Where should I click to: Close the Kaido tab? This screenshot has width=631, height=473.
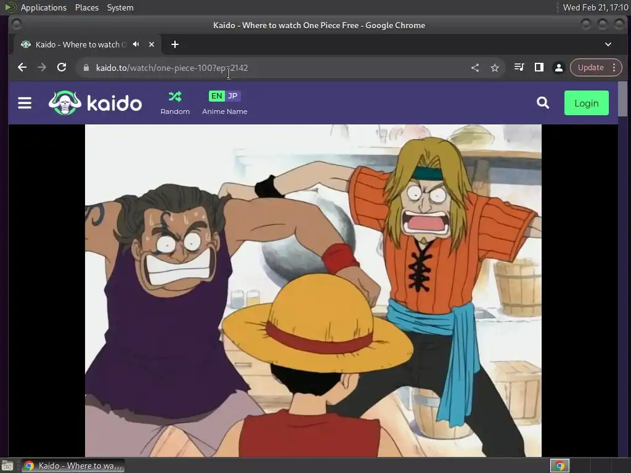152,44
